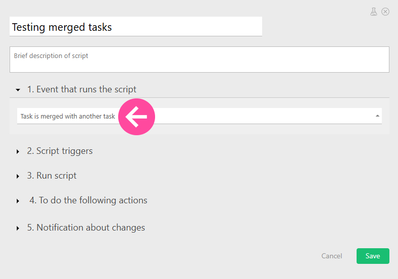Click the flask test icon
This screenshot has width=398, height=279.
374,12
